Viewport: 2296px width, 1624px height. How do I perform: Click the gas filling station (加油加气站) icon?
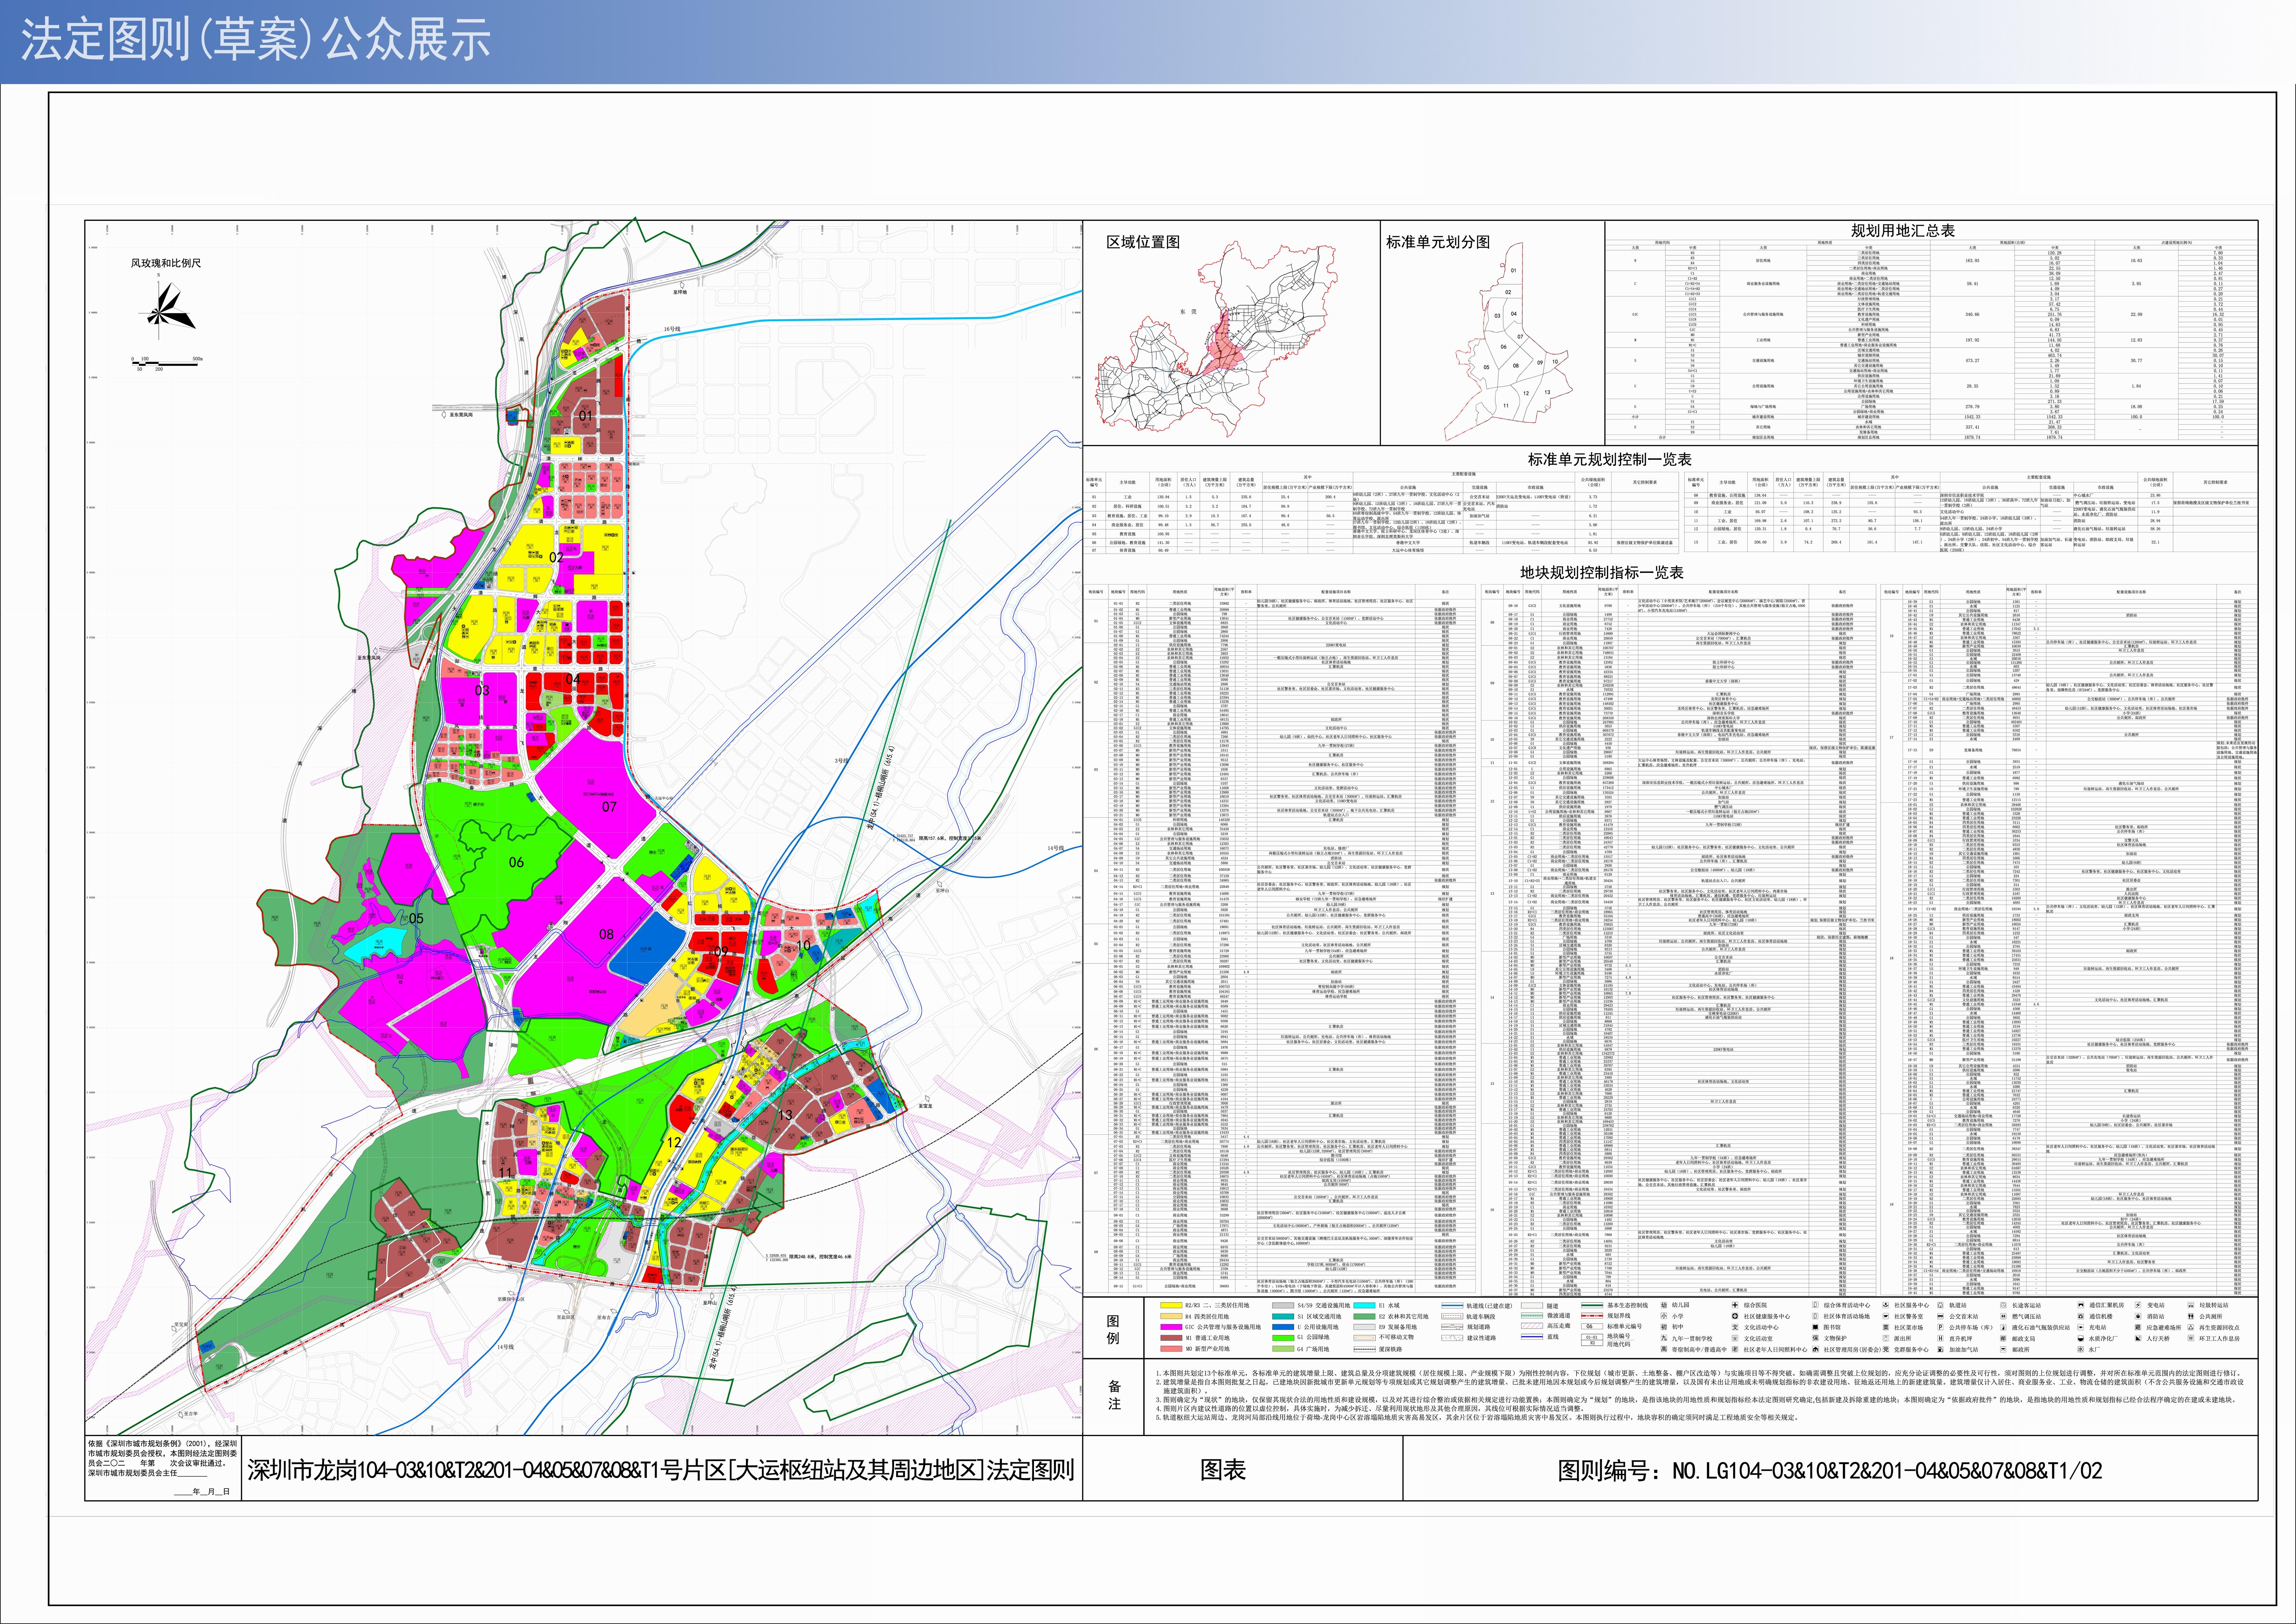click(x=1940, y=1349)
